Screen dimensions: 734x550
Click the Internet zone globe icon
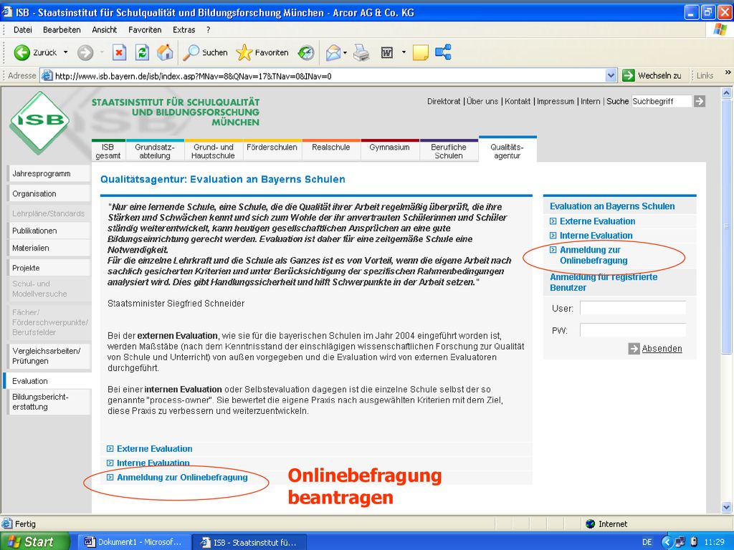[x=590, y=524]
